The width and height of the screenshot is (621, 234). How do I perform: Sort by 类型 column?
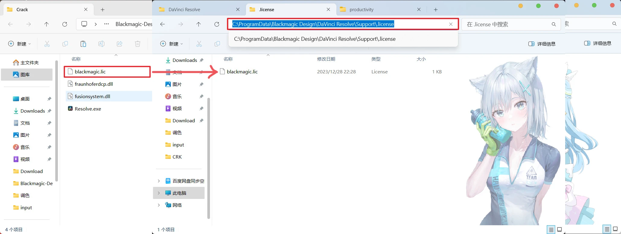(376, 59)
